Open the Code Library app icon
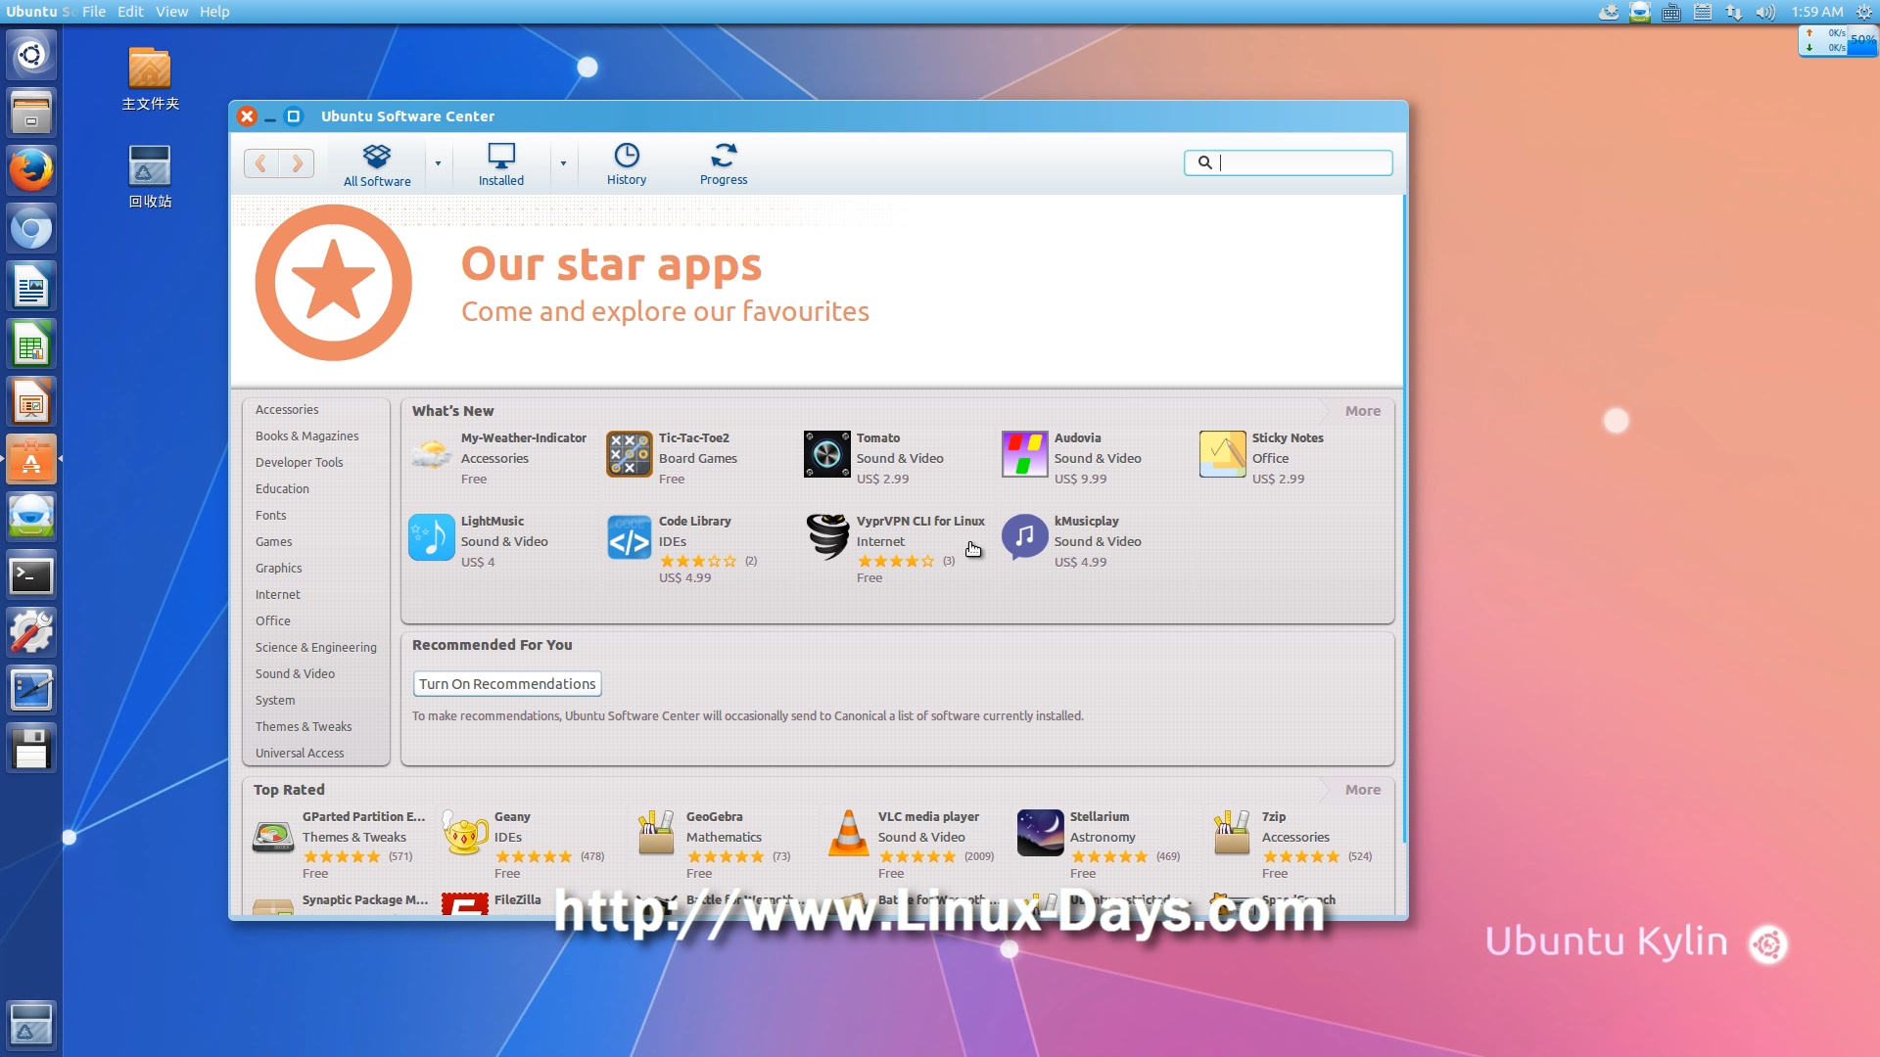Image resolution: width=1880 pixels, height=1057 pixels. click(630, 537)
